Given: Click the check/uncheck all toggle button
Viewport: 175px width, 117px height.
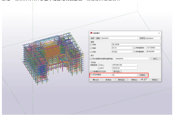Looking at the screenshot, I should pyautogui.click(x=144, y=80).
